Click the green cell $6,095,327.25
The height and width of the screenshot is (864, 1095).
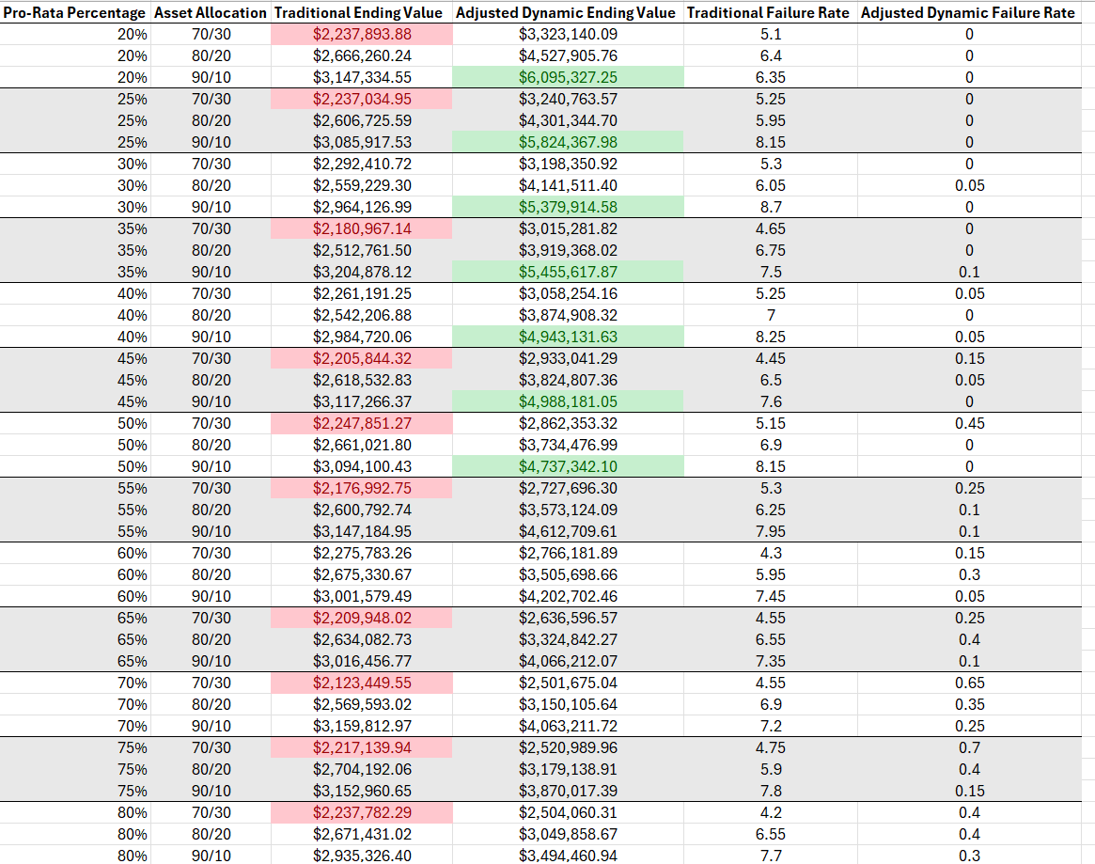(568, 77)
